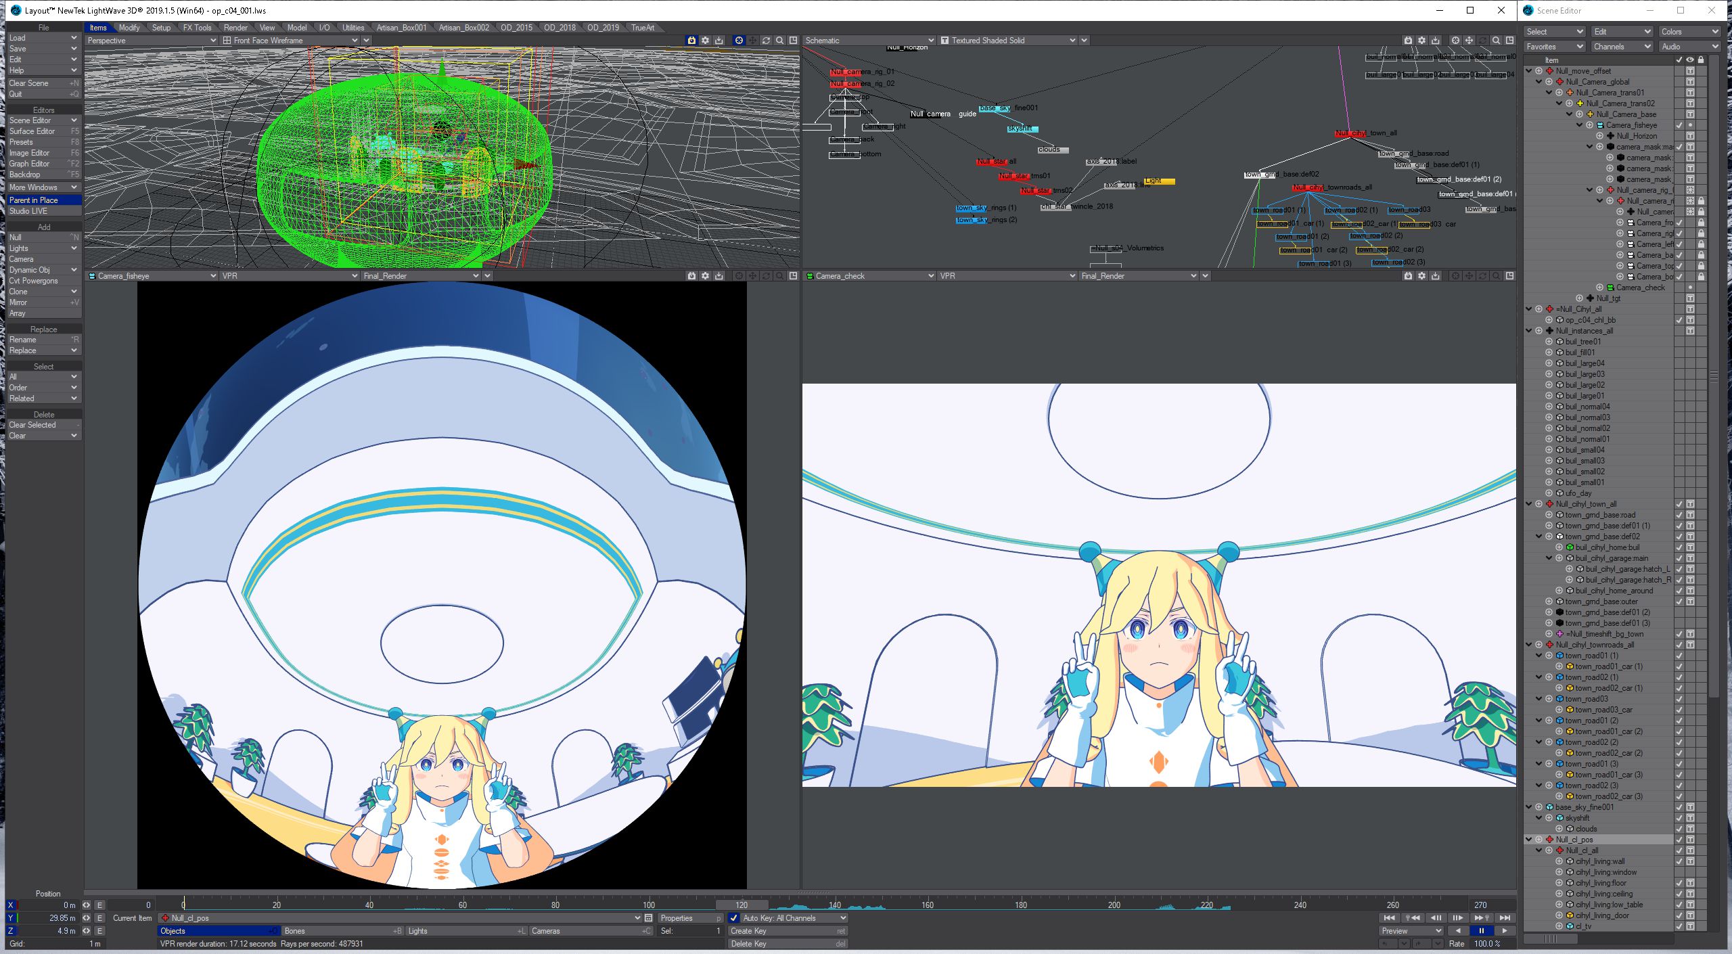
Task: Open the Current Item Null_cl_pos dropdown
Action: (399, 918)
